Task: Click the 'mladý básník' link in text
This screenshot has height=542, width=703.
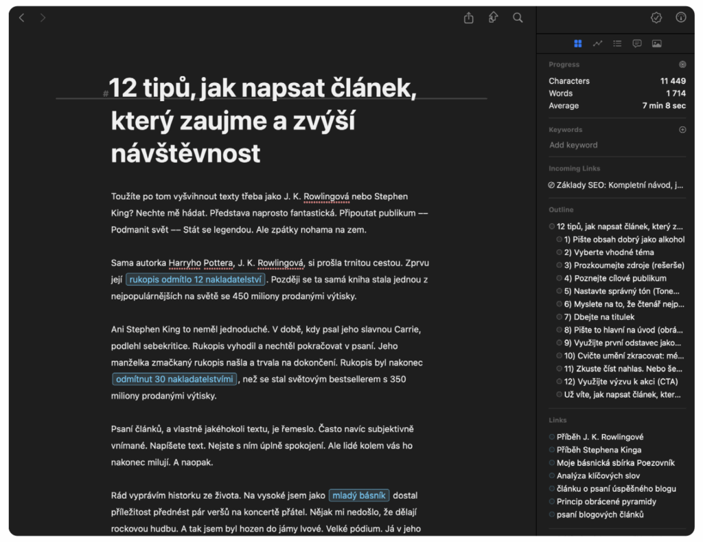Action: point(359,495)
